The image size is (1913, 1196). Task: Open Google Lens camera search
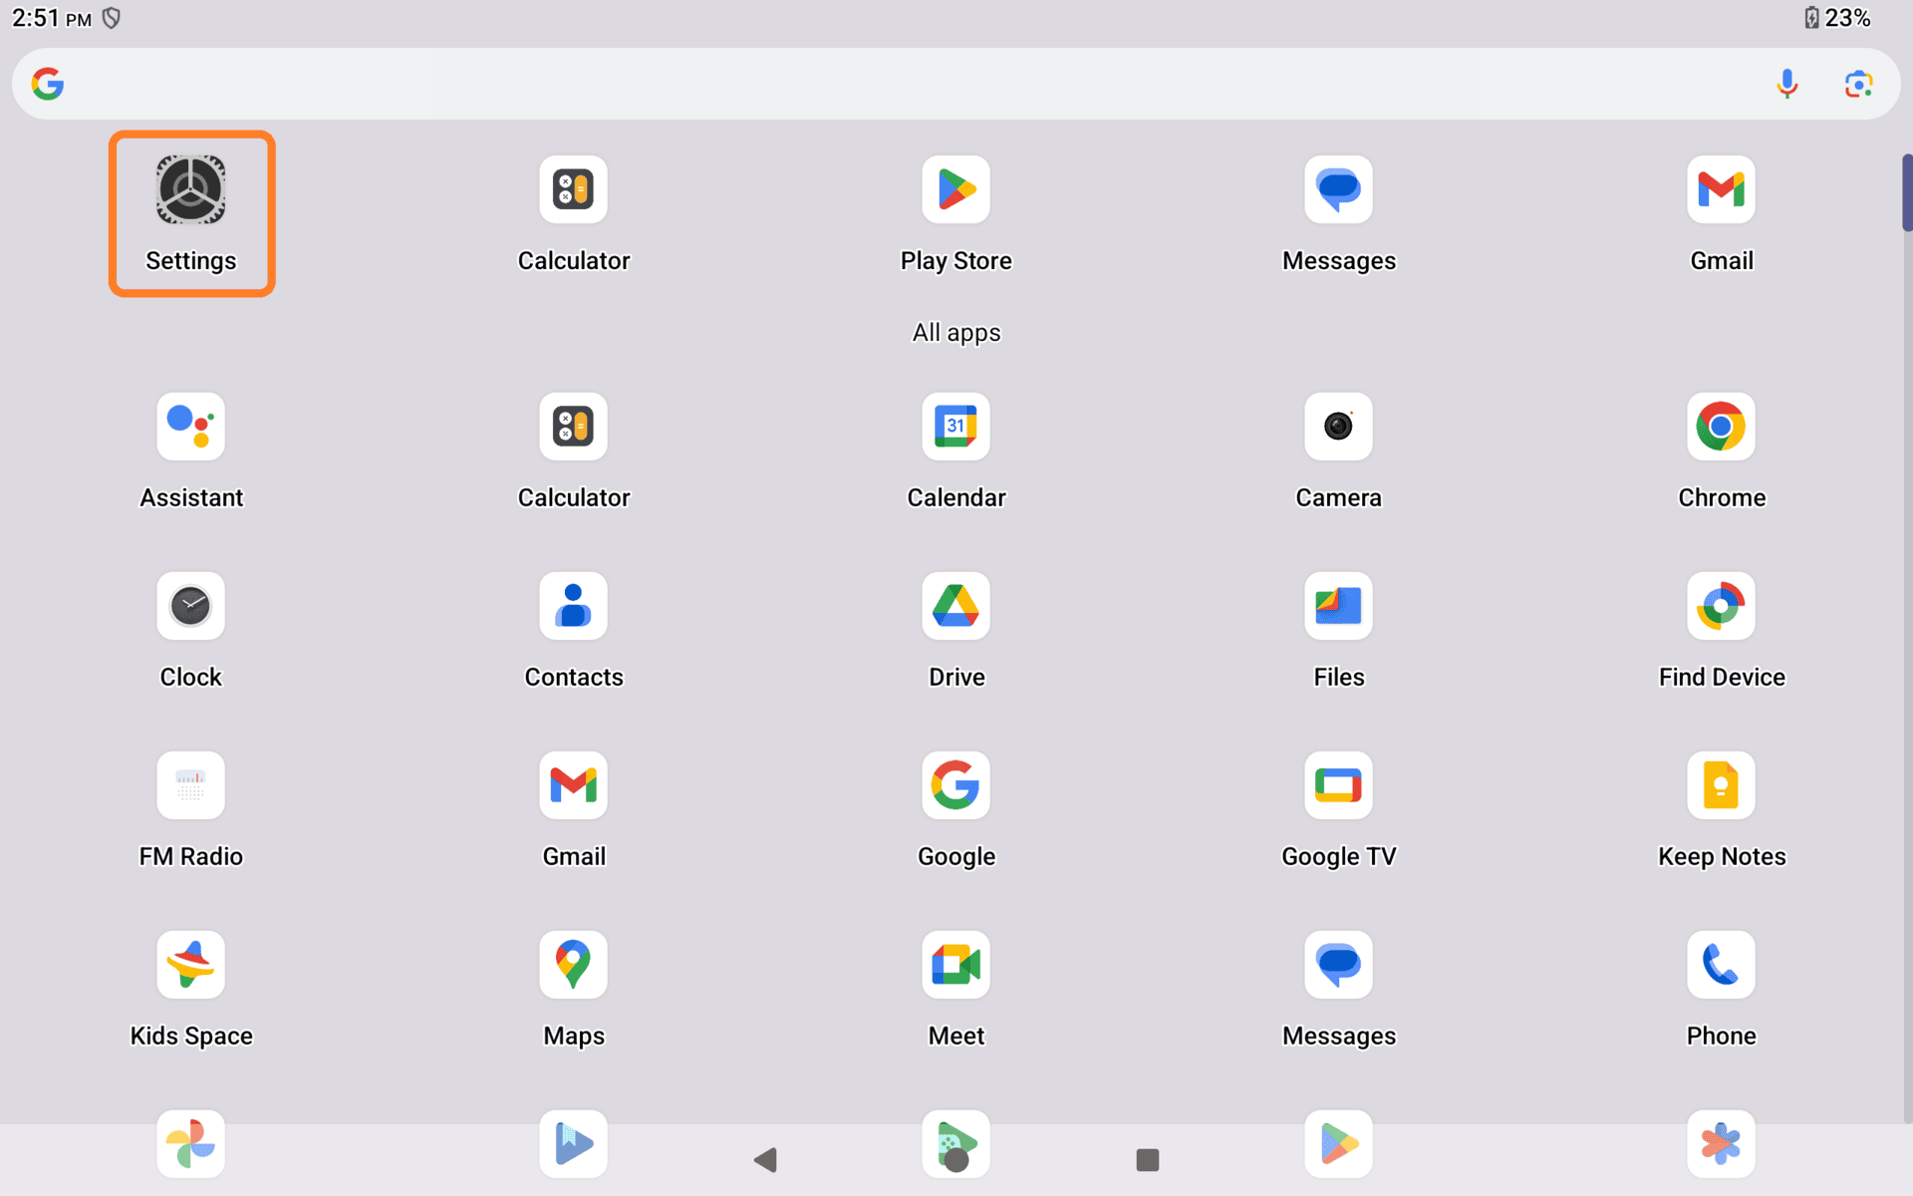(x=1859, y=84)
